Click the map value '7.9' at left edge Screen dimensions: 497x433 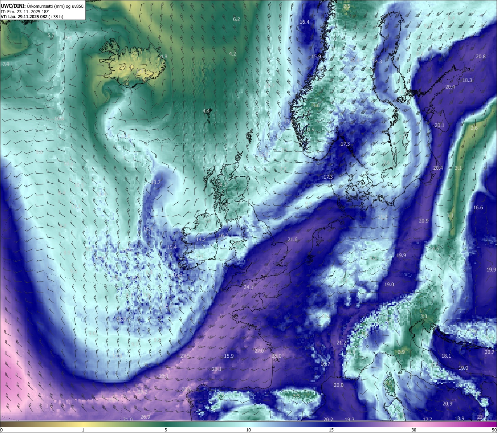pyautogui.click(x=5, y=64)
